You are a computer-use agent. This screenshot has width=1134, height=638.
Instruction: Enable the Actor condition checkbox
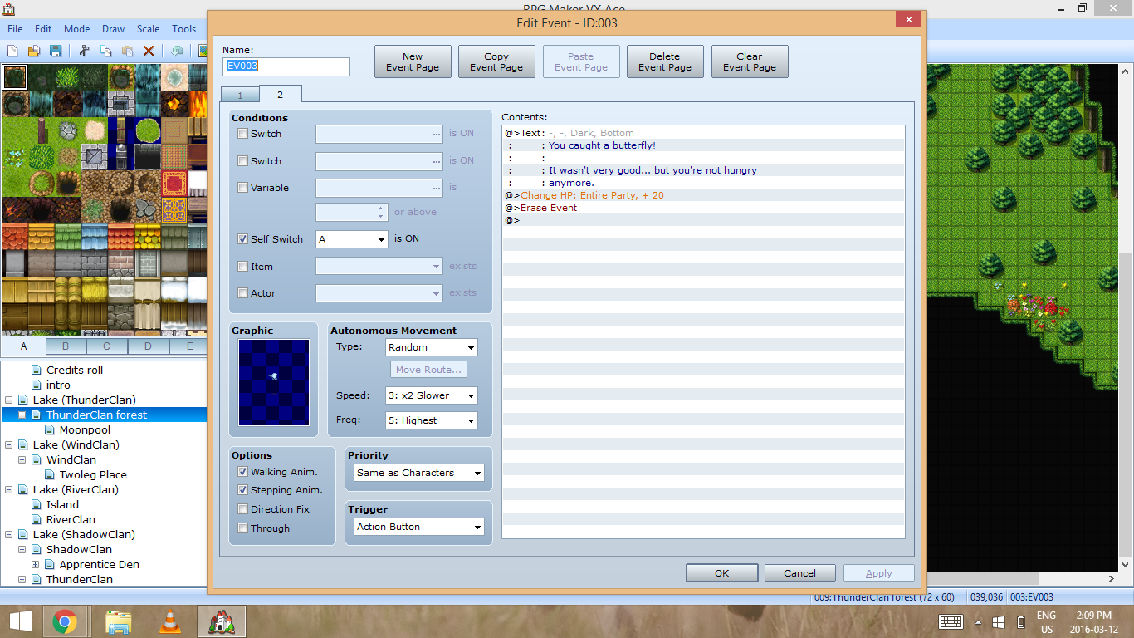242,293
